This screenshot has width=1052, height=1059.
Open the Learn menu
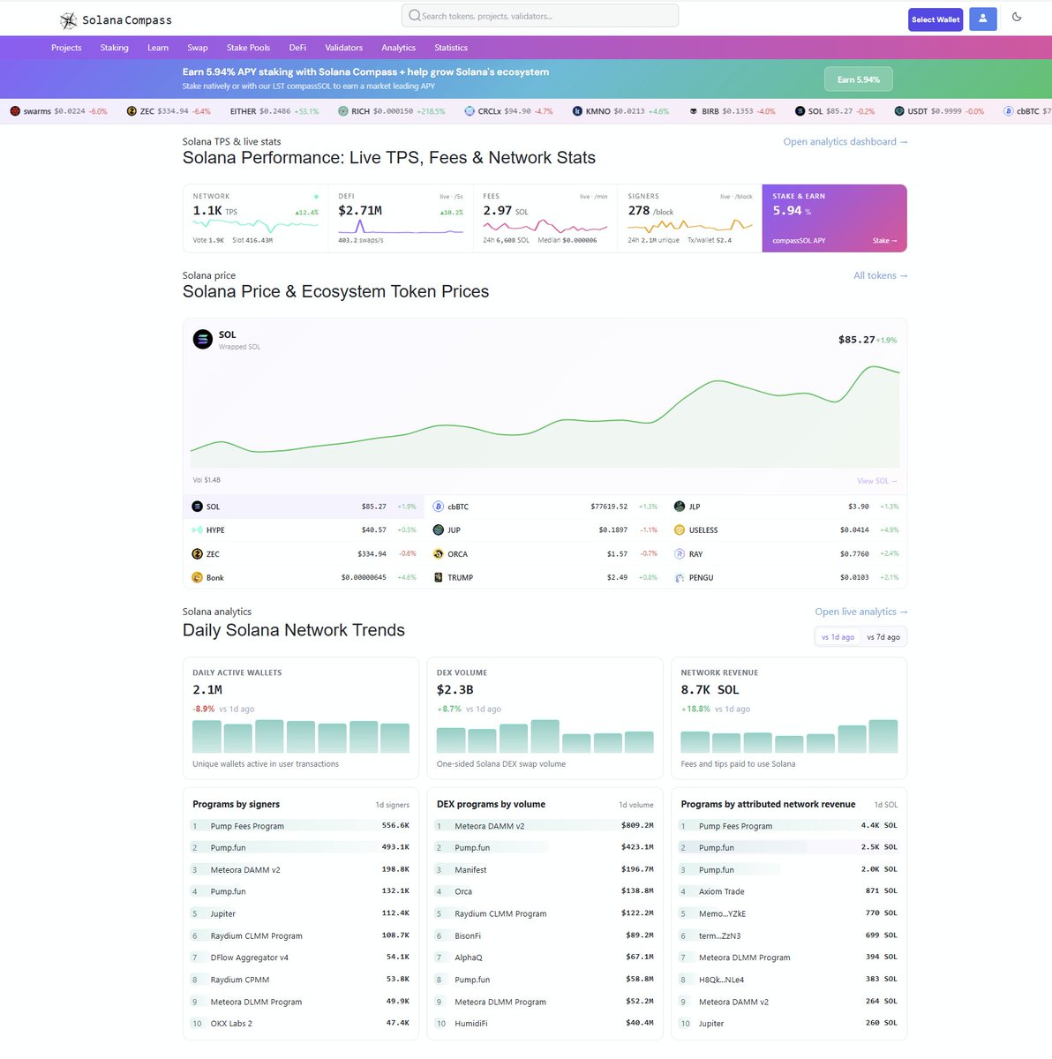tap(158, 48)
